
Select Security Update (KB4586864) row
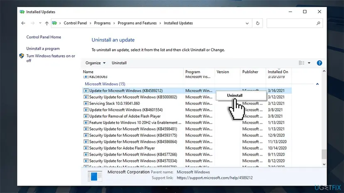187,142
